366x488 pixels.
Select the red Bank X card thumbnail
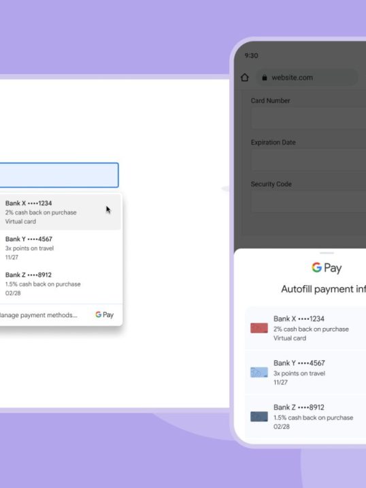[x=259, y=328]
